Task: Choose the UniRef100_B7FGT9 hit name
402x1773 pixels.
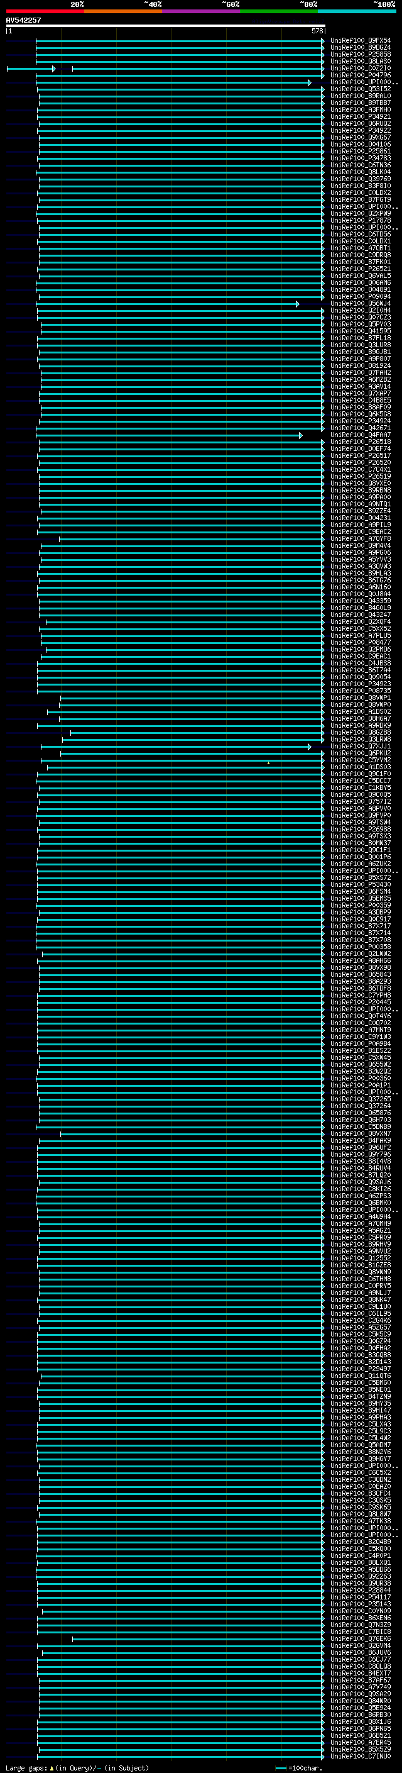Action: 360,199
